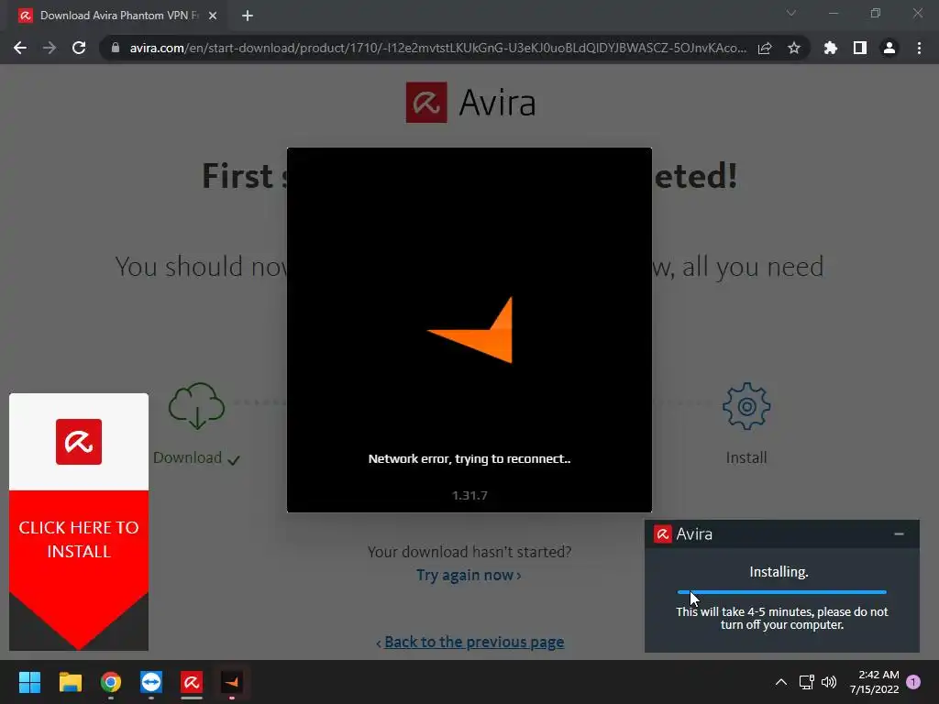
Task: Click the orange splash logo
Action: pos(470,330)
